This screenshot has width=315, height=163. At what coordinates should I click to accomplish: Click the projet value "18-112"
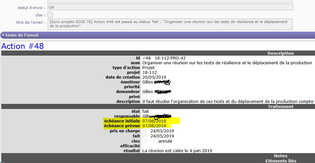tap(149, 73)
